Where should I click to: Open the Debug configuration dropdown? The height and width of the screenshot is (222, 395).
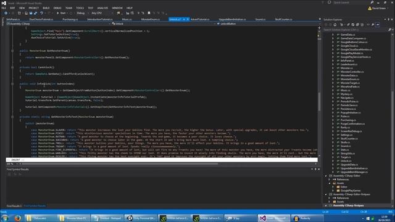[82, 13]
